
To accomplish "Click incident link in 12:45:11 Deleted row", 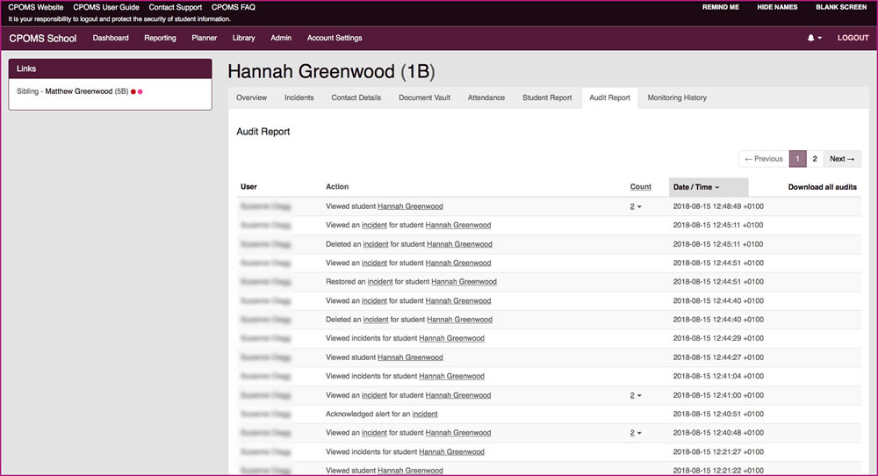I will [376, 244].
